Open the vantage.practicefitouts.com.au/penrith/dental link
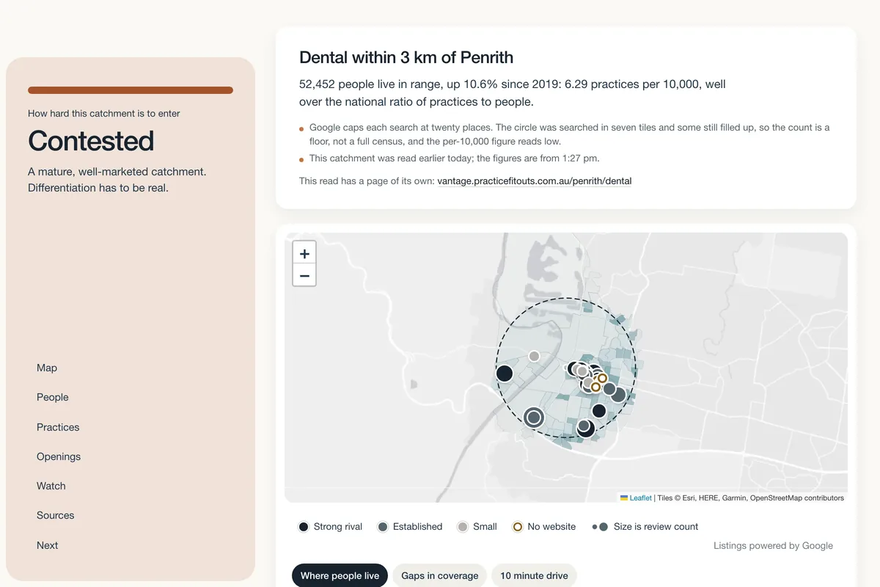 [x=535, y=181]
